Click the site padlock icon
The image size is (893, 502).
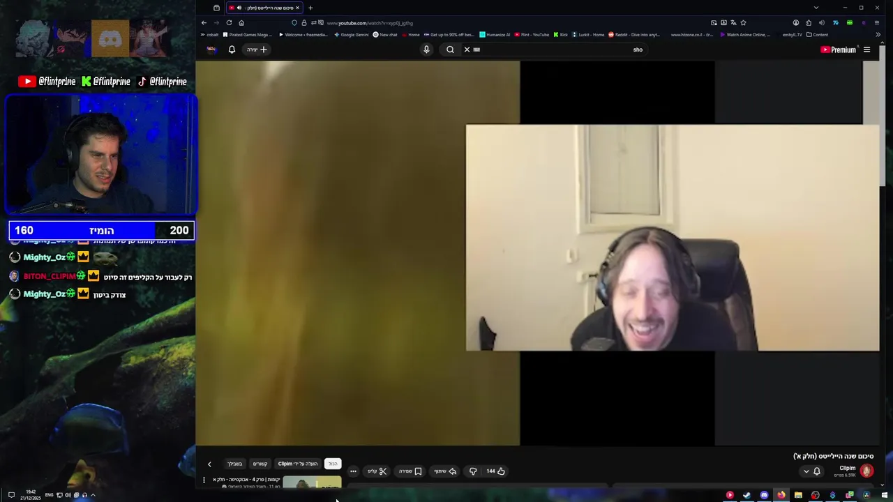303,22
